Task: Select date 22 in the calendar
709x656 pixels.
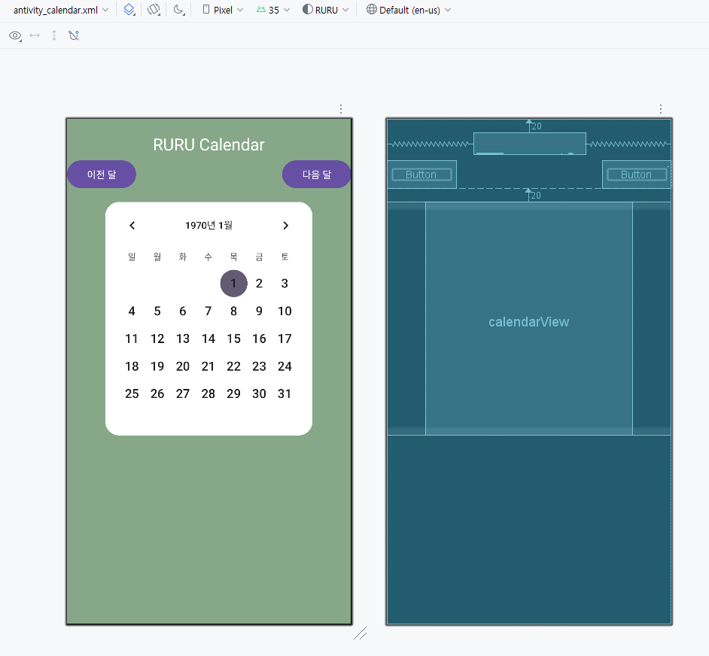Action: tap(233, 366)
